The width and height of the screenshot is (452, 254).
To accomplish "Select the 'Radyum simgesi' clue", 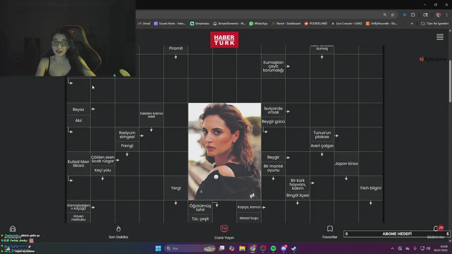I will tap(127, 135).
